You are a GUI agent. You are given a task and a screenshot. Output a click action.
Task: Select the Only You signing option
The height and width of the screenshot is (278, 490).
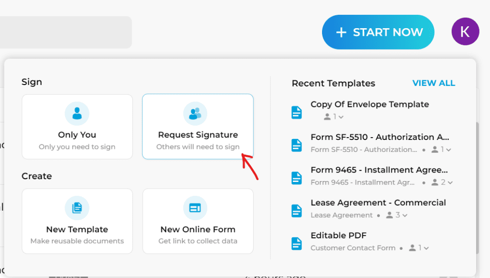(77, 127)
